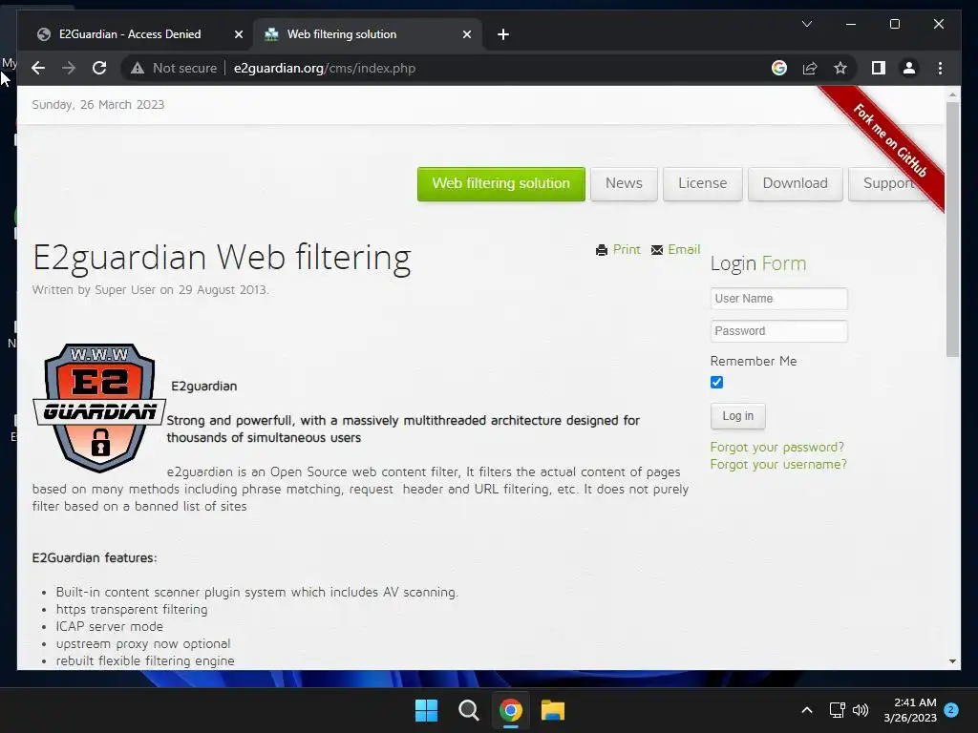Screen dimensions: 978x733
Task: Open Windows taskbar search
Action: (468, 710)
